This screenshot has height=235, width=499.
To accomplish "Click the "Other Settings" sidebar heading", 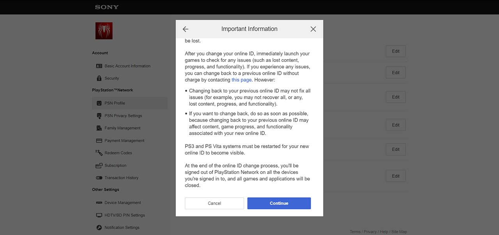I will pos(106,190).
